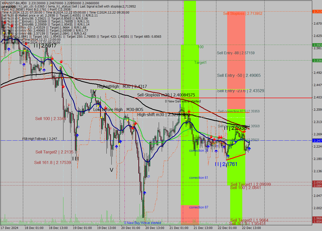Image resolution: width=322 pixels, height=231 pixels.
Task: Select the '20 Dec 01:00' time label
Action: tap(131, 228)
